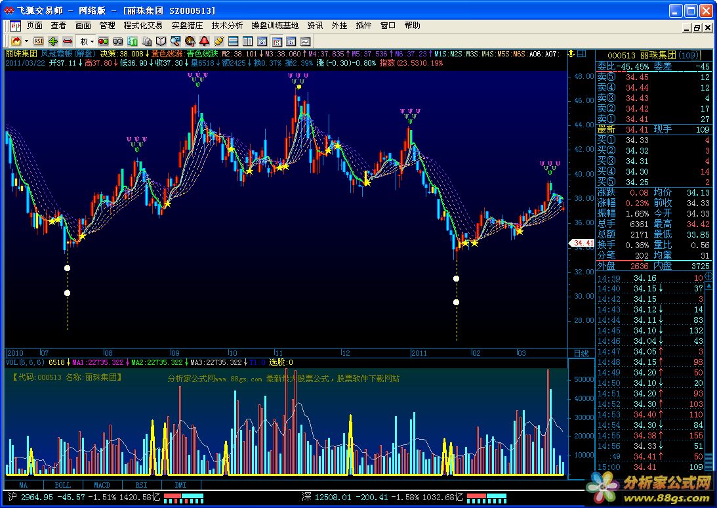Click the 14:39 34.16 tick row
This screenshot has width=717, height=508.
pos(650,278)
